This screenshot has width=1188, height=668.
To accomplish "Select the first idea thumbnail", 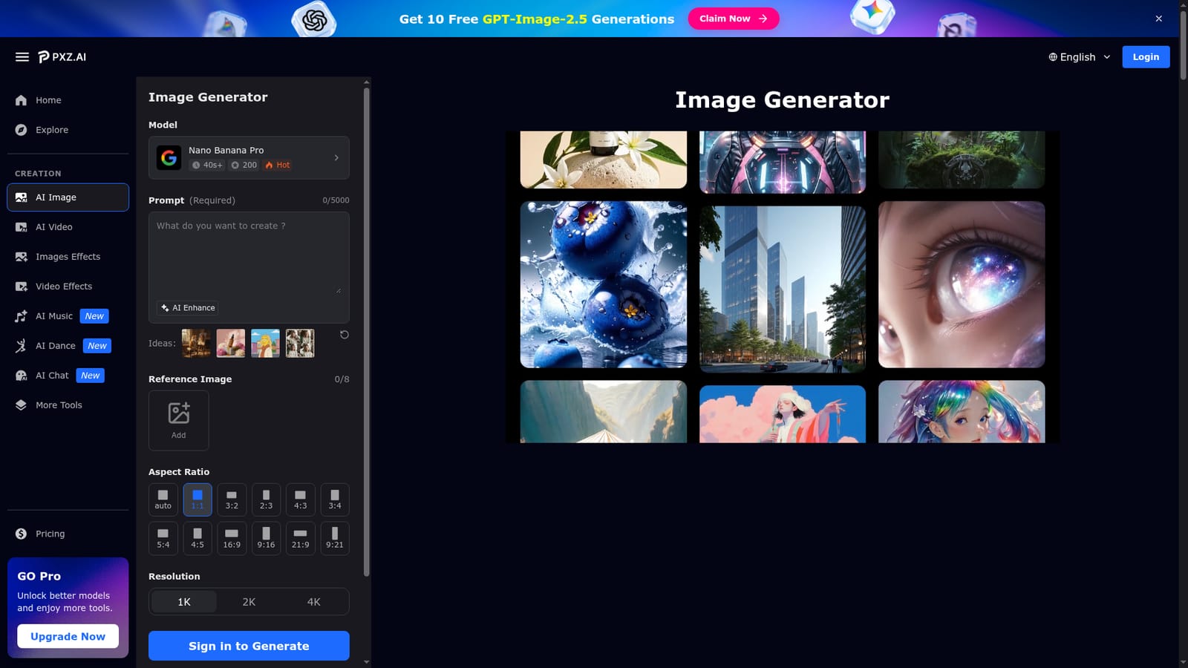I will click(196, 343).
